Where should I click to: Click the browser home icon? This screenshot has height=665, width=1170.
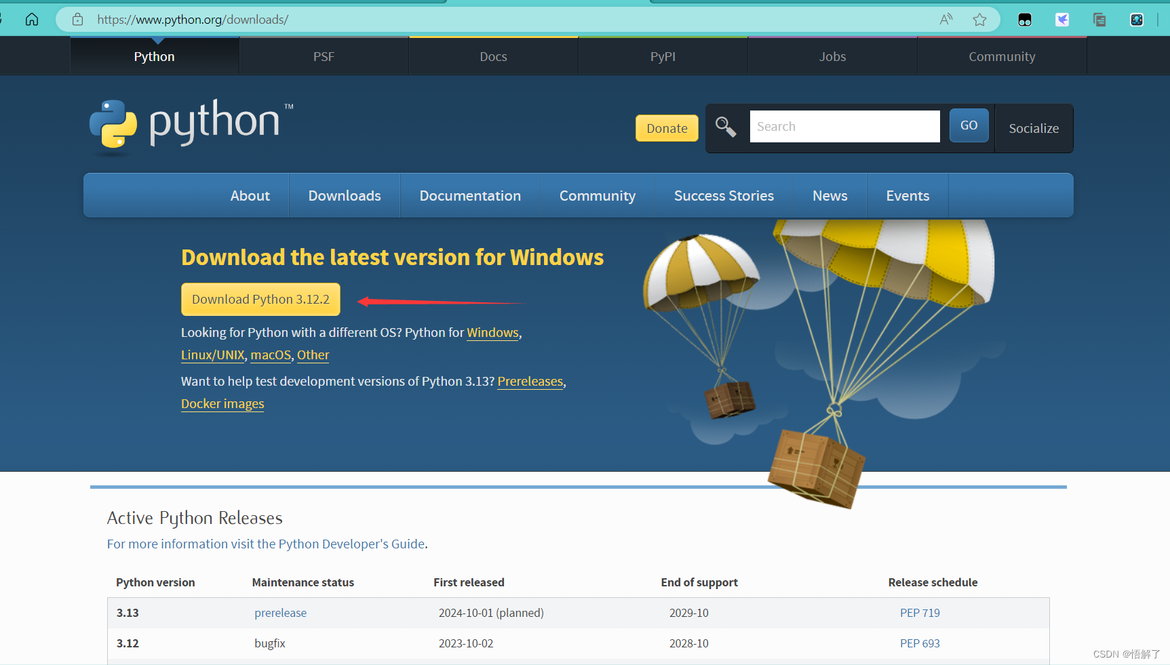point(32,20)
